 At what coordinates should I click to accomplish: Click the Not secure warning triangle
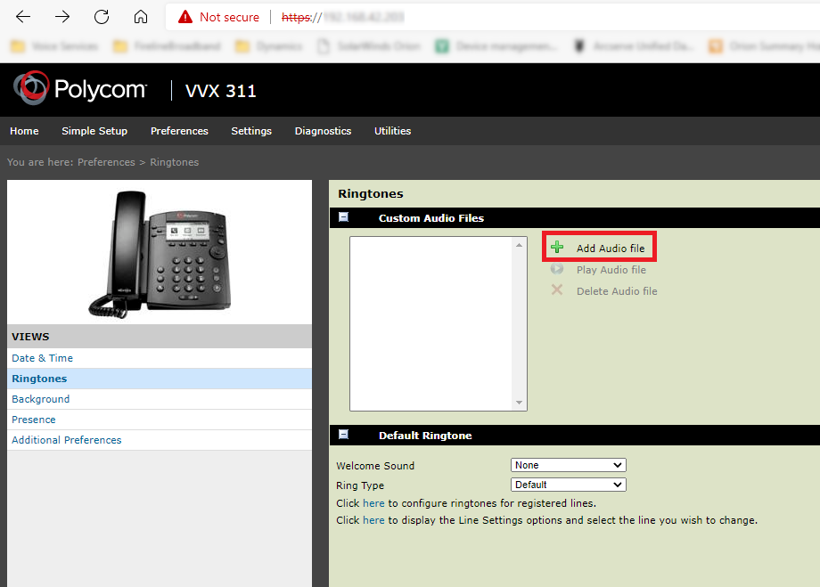[185, 17]
